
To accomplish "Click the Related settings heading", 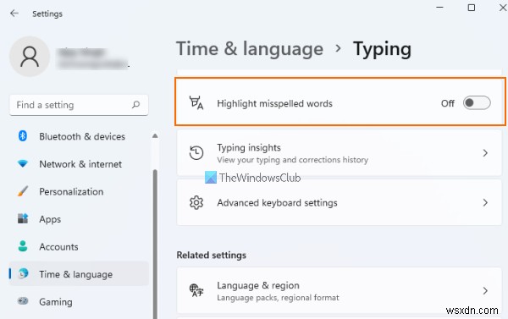I will 211,256.
